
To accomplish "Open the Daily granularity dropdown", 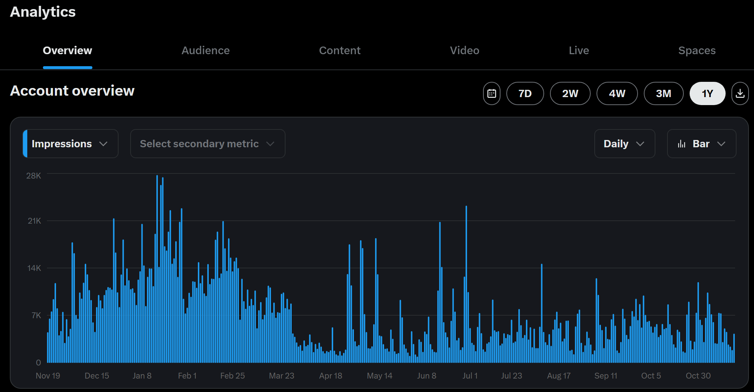I will point(625,144).
